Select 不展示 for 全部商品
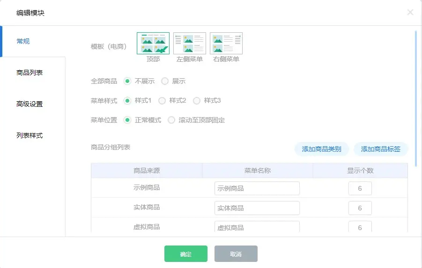Image resolution: width=422 pixels, height=268 pixels. tap(127, 81)
